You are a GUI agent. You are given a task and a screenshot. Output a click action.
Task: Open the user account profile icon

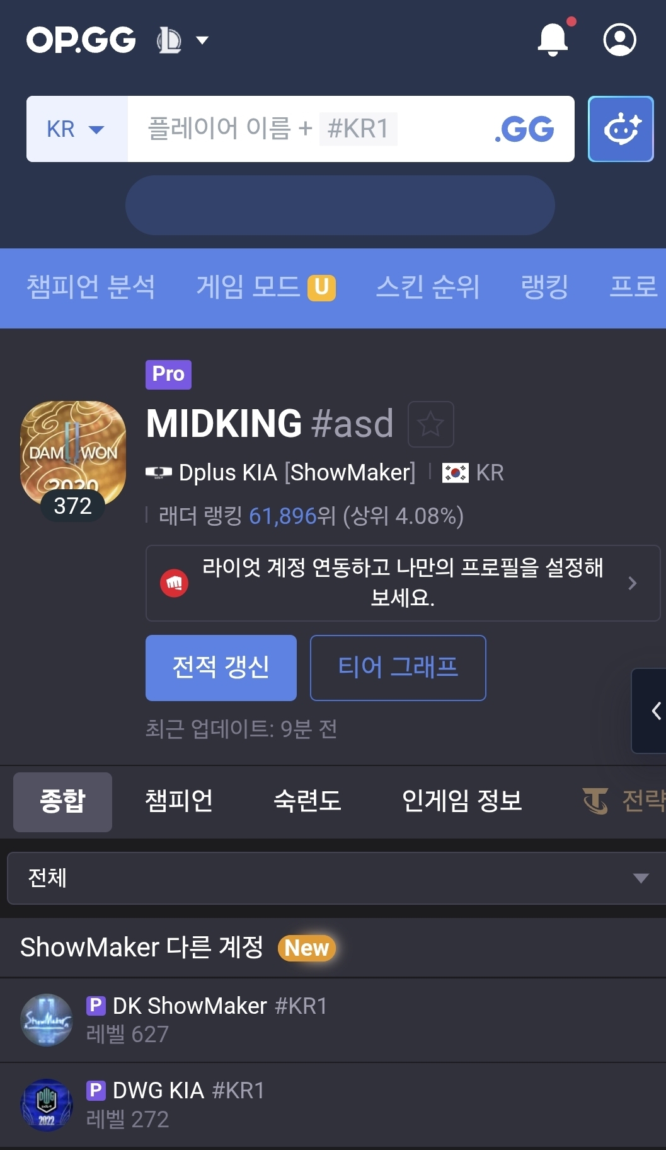pyautogui.click(x=619, y=40)
